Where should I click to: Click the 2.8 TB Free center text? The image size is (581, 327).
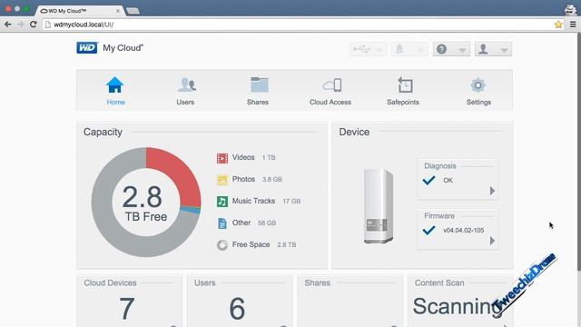145,203
